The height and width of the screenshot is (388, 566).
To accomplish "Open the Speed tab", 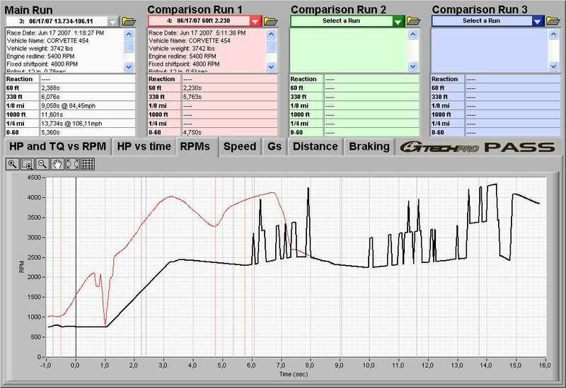I will tap(240, 146).
